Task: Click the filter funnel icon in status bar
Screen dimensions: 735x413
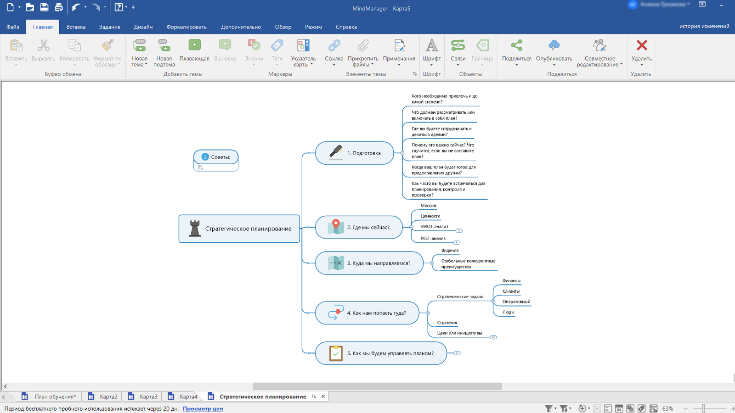Action: (548, 408)
